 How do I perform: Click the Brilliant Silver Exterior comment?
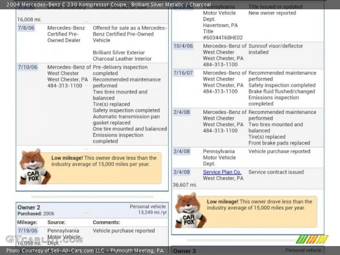119,53
